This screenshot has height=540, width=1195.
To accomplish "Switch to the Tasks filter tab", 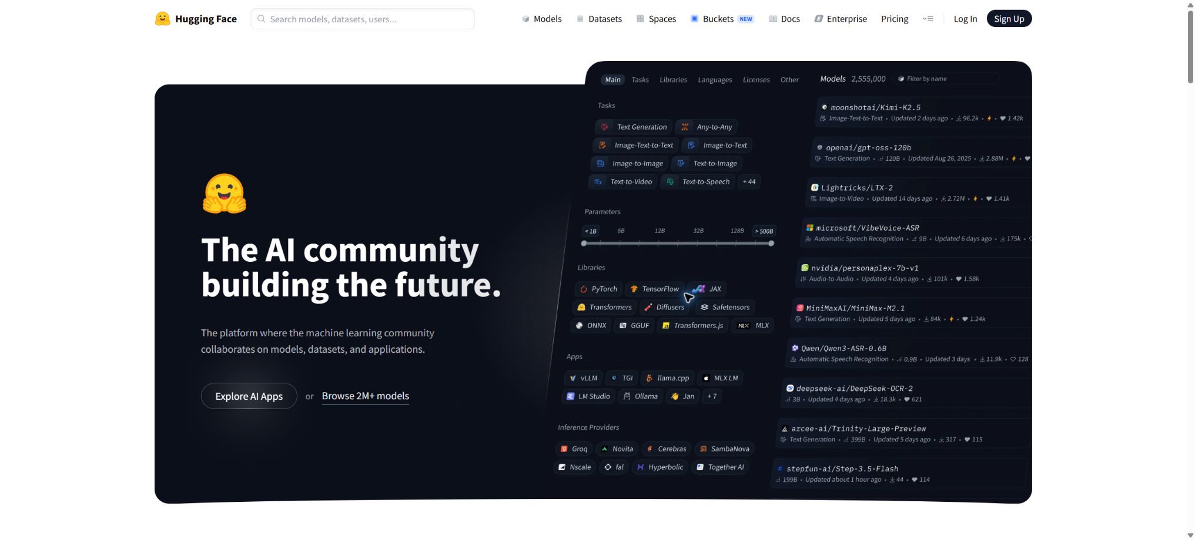I will point(640,80).
